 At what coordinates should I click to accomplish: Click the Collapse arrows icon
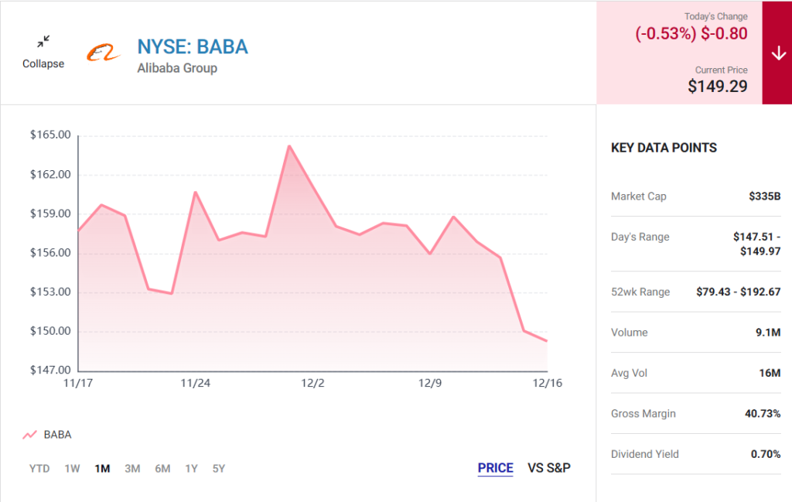click(43, 40)
